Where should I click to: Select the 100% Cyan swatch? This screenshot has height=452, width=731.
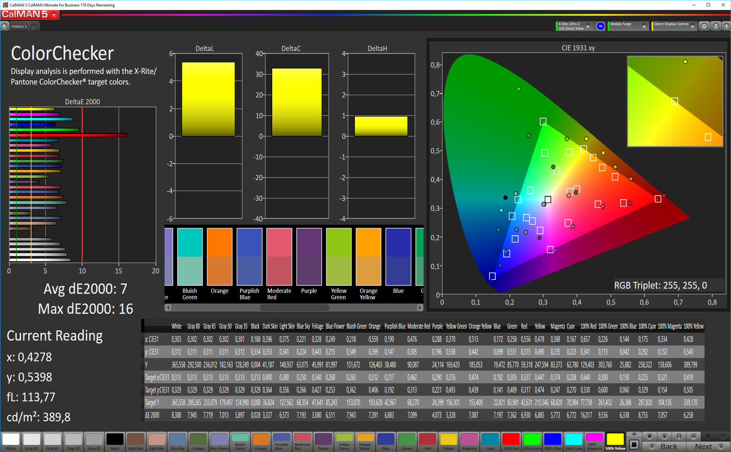pos(573,442)
